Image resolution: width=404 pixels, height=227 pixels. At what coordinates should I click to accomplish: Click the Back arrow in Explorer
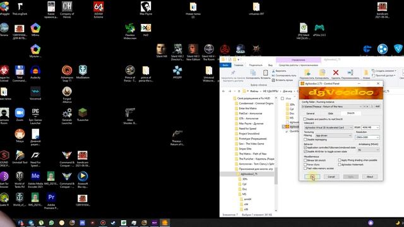[x=223, y=91]
